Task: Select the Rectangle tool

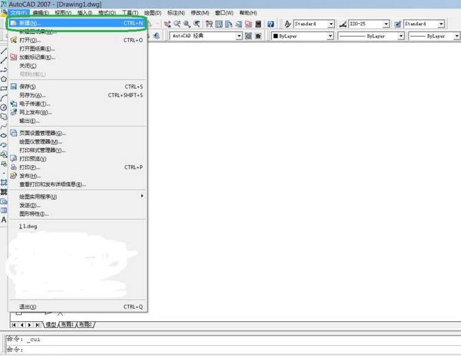Action: (3, 88)
